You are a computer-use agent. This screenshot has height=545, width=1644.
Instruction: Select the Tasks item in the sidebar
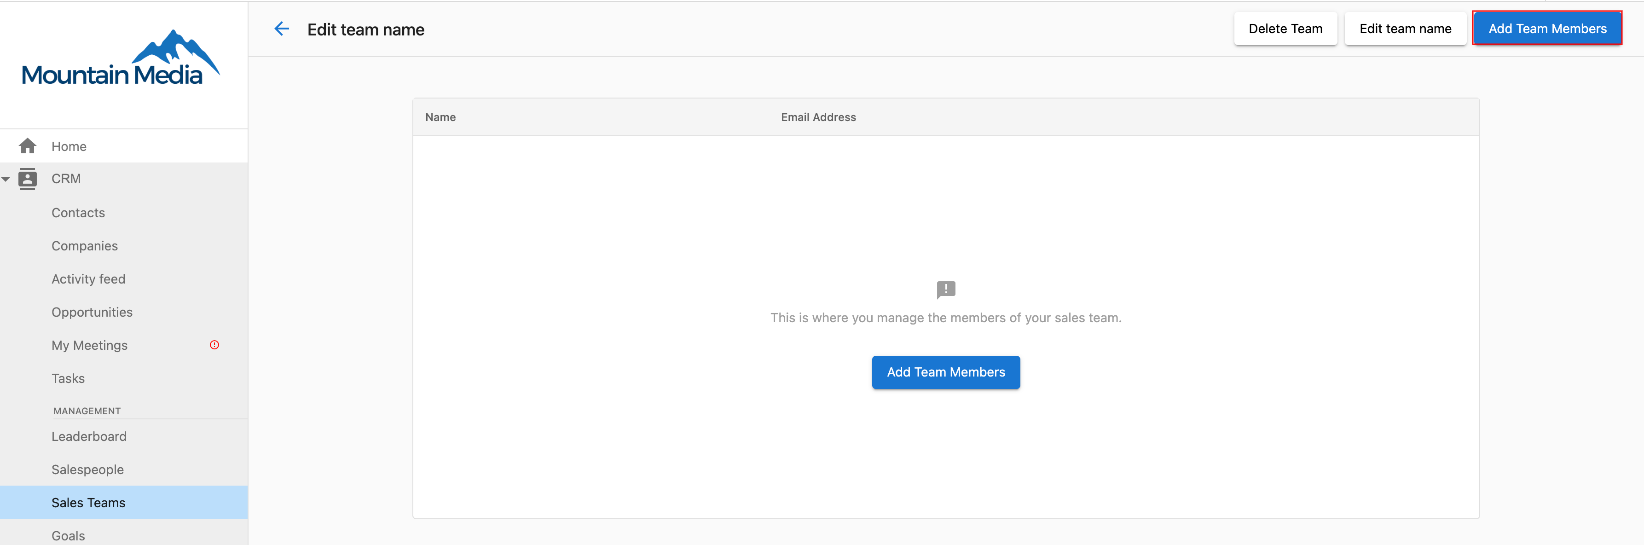68,378
